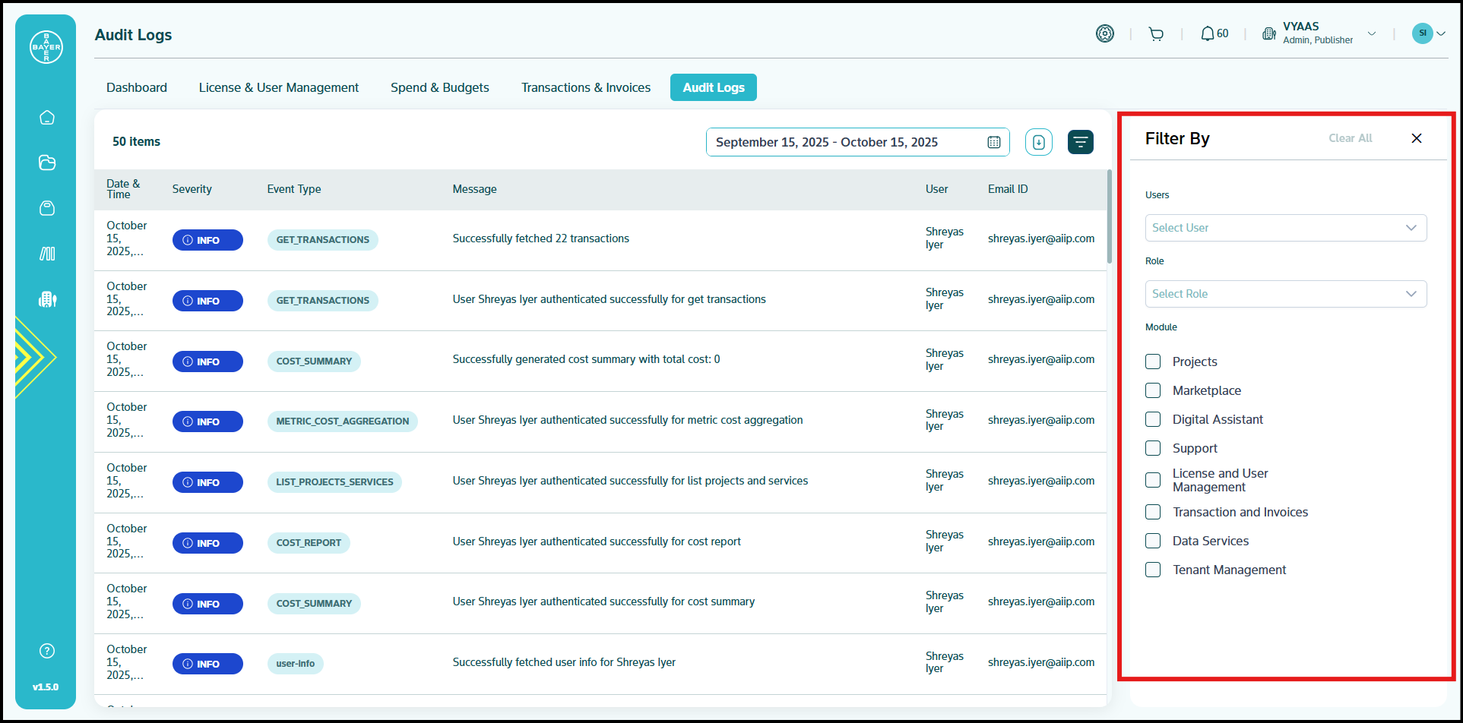Switch to the Spend & Budgets tab

[x=439, y=87]
